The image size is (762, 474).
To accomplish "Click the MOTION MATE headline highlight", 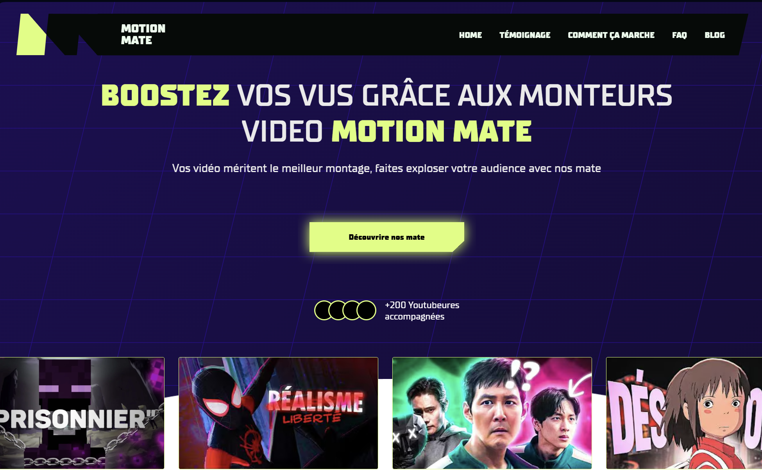I will point(432,131).
